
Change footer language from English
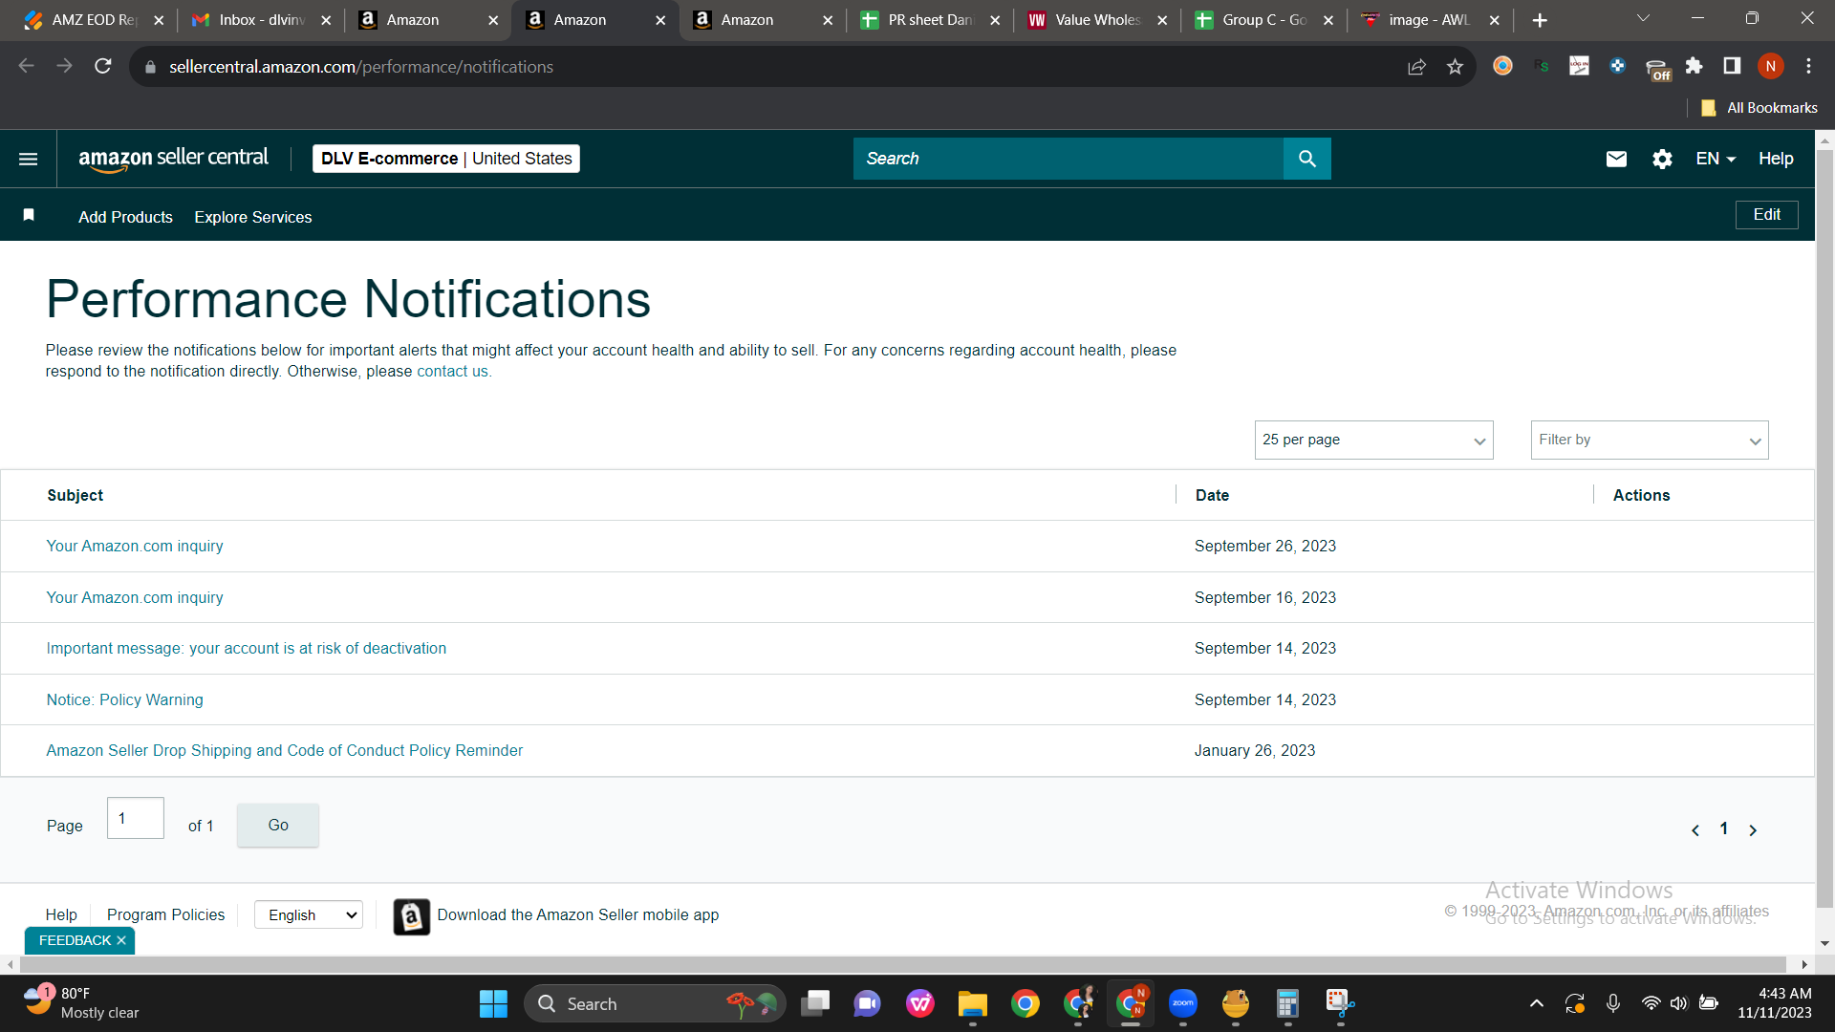coord(309,915)
